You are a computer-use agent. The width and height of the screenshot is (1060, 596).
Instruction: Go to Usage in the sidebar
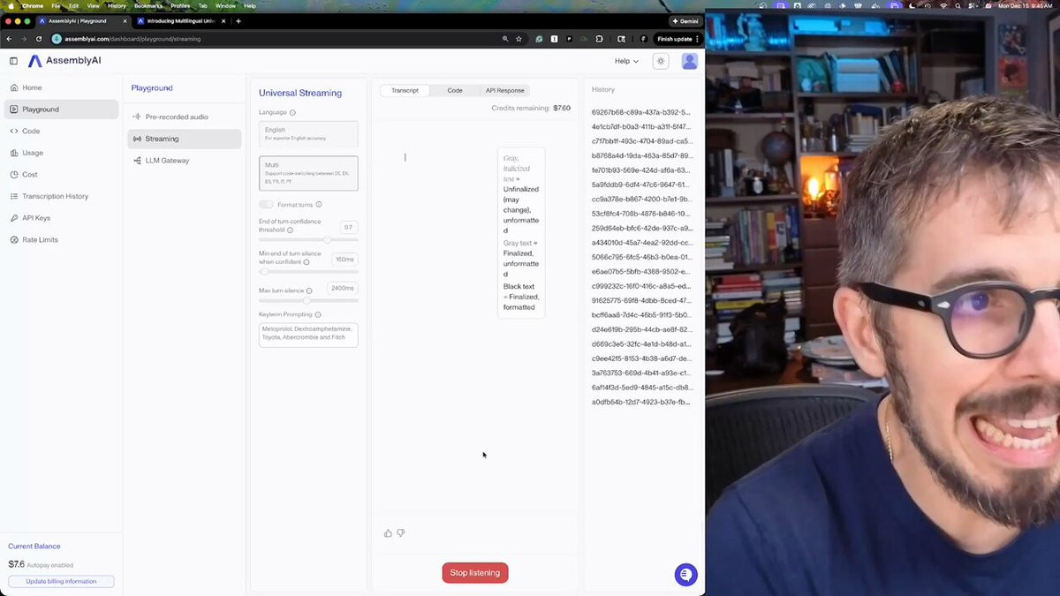click(60, 153)
